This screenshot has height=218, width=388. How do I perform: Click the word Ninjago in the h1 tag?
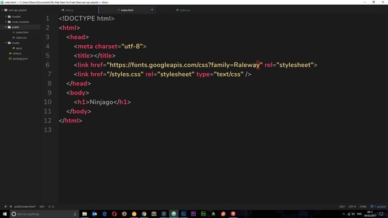tap(101, 102)
